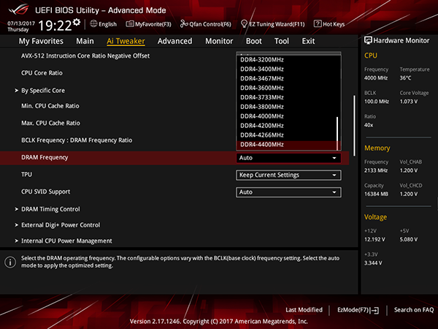Open the Exit tab
This screenshot has width=438, height=329.
[308, 41]
